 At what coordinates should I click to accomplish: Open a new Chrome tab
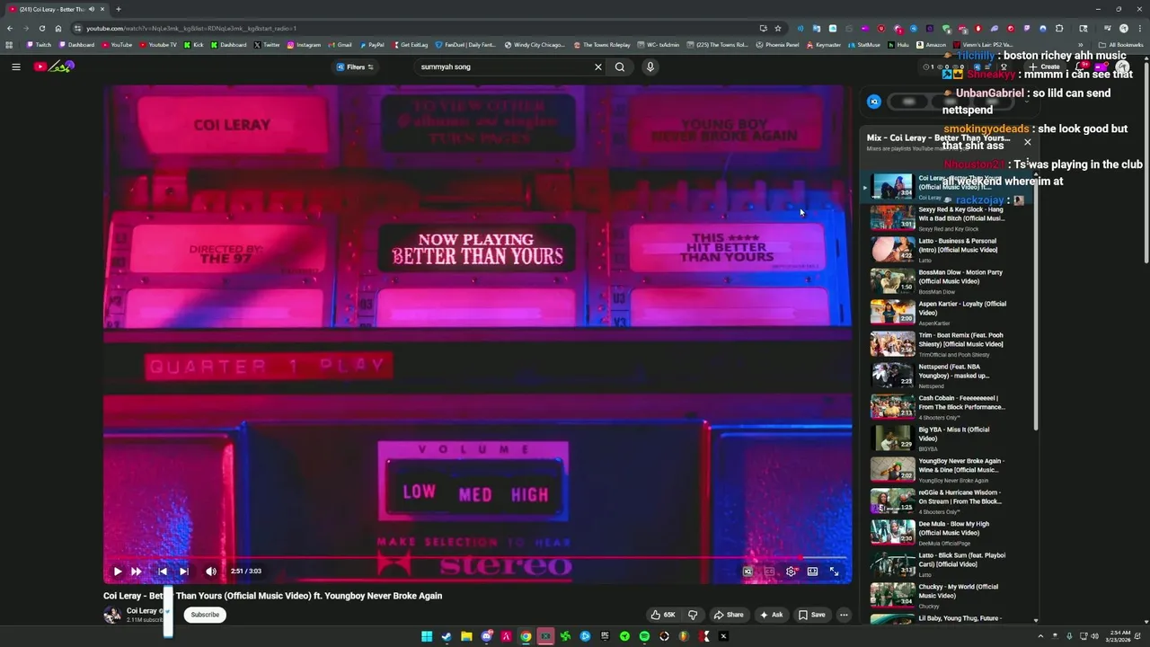point(118,9)
